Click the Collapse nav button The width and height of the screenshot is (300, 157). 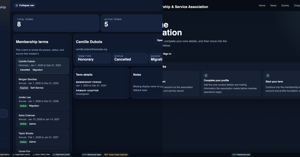pyautogui.click(x=25, y=5)
